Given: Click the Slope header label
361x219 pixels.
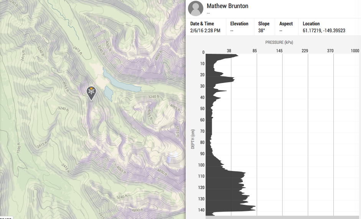Looking at the screenshot, I should coord(264,24).
